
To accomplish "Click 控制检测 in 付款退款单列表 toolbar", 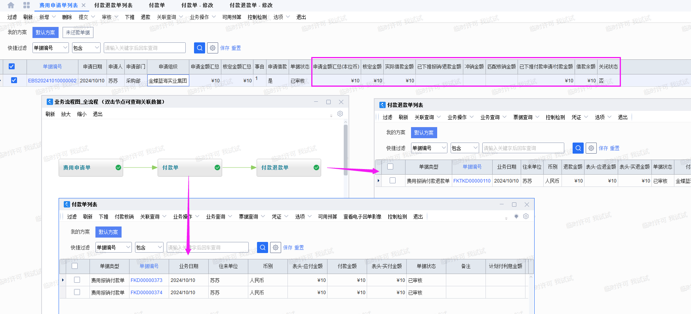I will pyautogui.click(x=555, y=117).
